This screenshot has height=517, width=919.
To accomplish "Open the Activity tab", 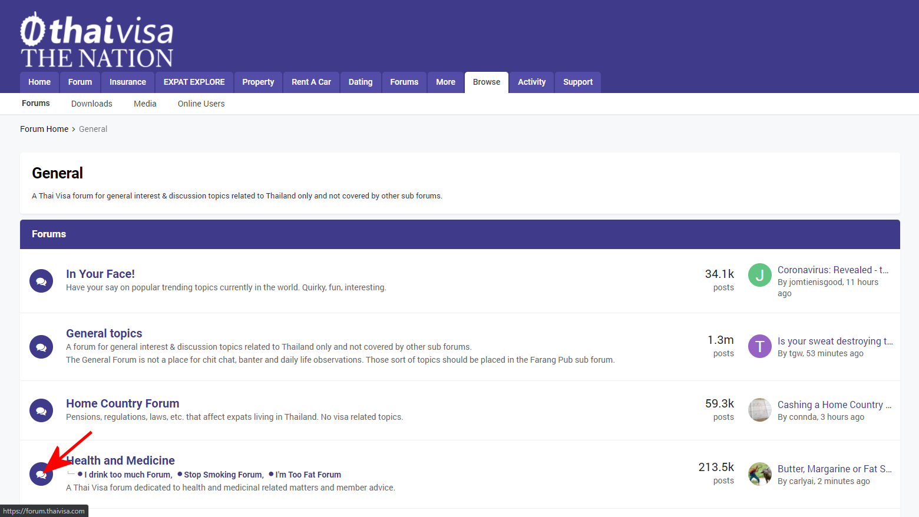I will click(x=532, y=82).
